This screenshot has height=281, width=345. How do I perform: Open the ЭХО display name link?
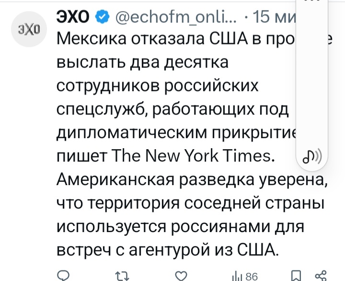[x=73, y=18]
